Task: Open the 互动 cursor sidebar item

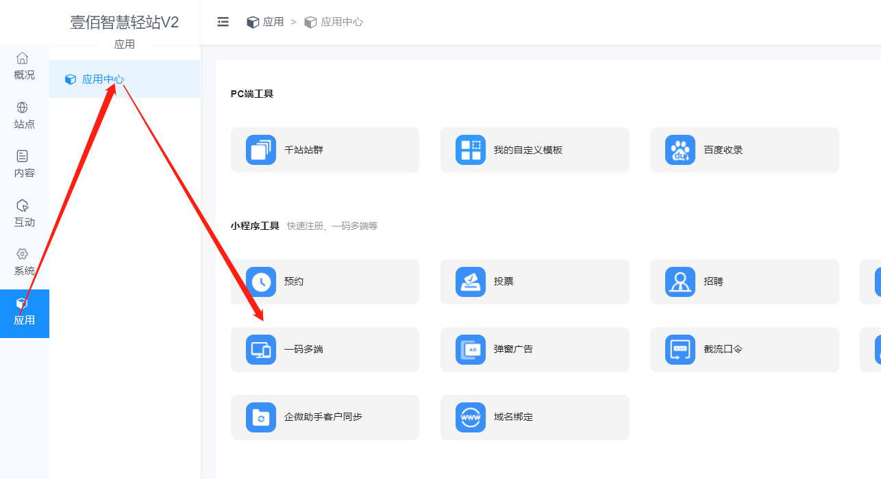Action: [25, 213]
